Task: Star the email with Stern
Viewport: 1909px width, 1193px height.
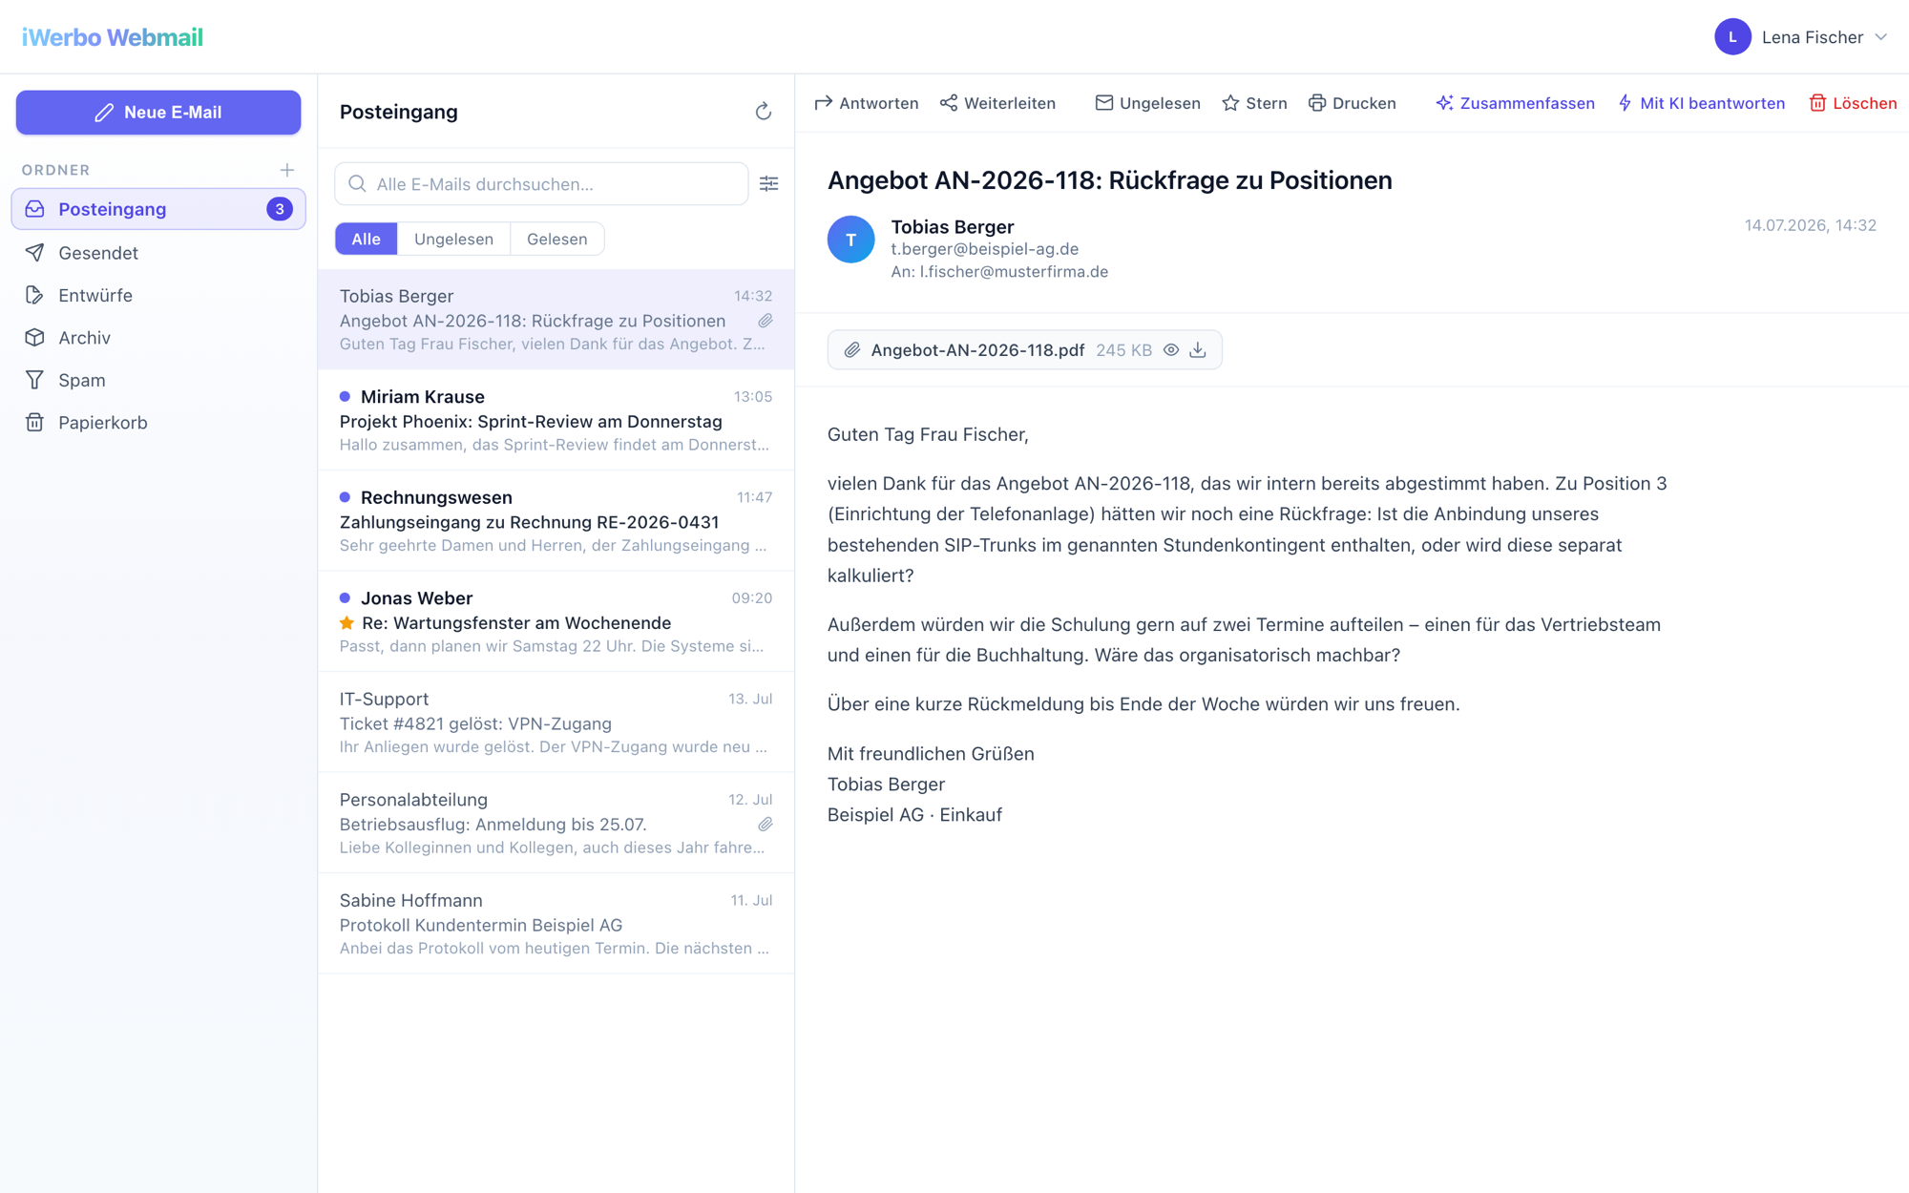Action: pyautogui.click(x=1254, y=103)
